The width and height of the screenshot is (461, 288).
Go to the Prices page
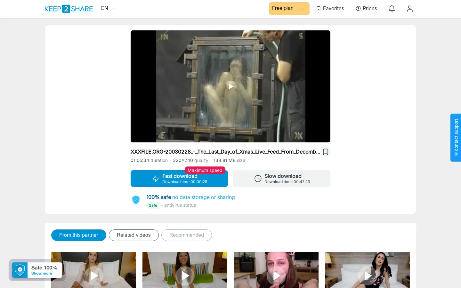point(367,9)
